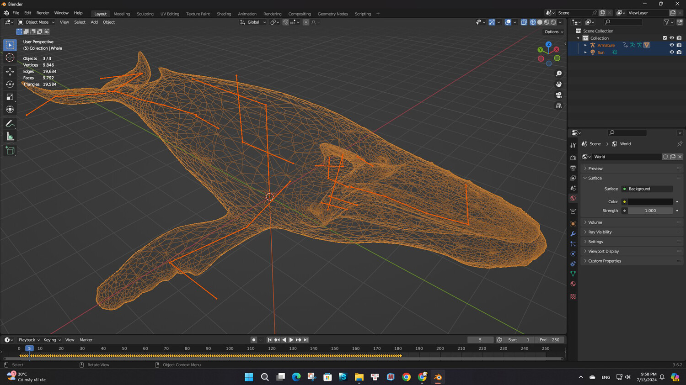
Task: Toggle Sun visibility eye icon
Action: coord(672,53)
